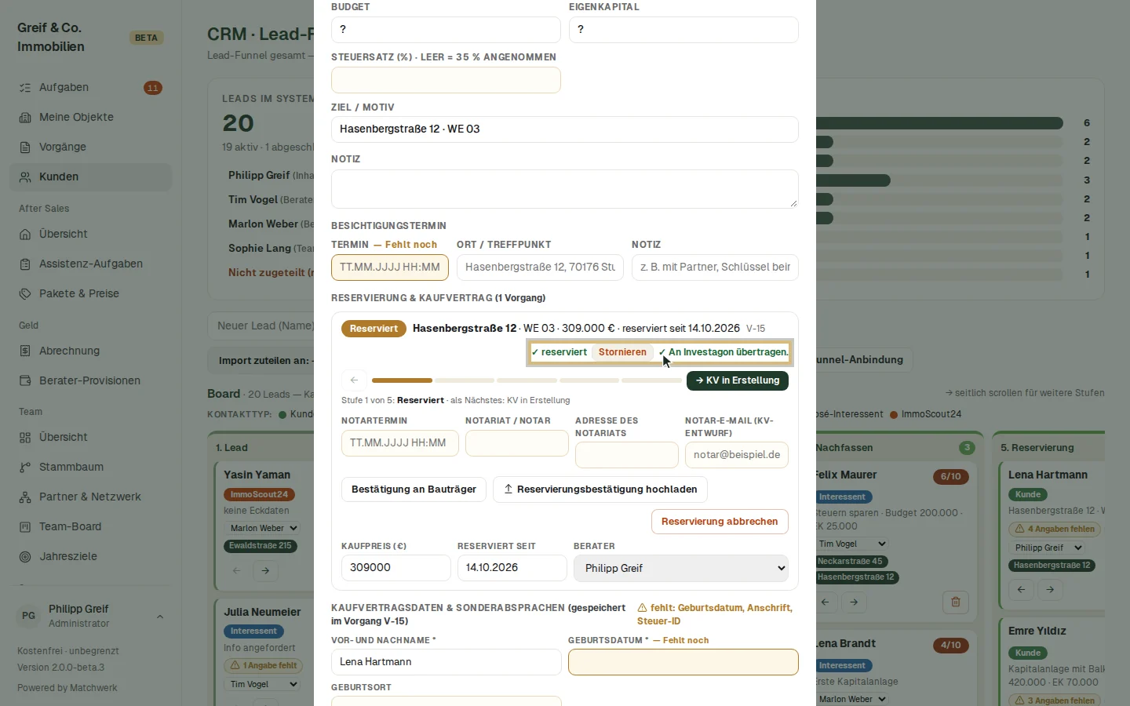Open Jahresziele target icon
Image resolution: width=1130 pixels, height=706 pixels.
click(x=25, y=557)
